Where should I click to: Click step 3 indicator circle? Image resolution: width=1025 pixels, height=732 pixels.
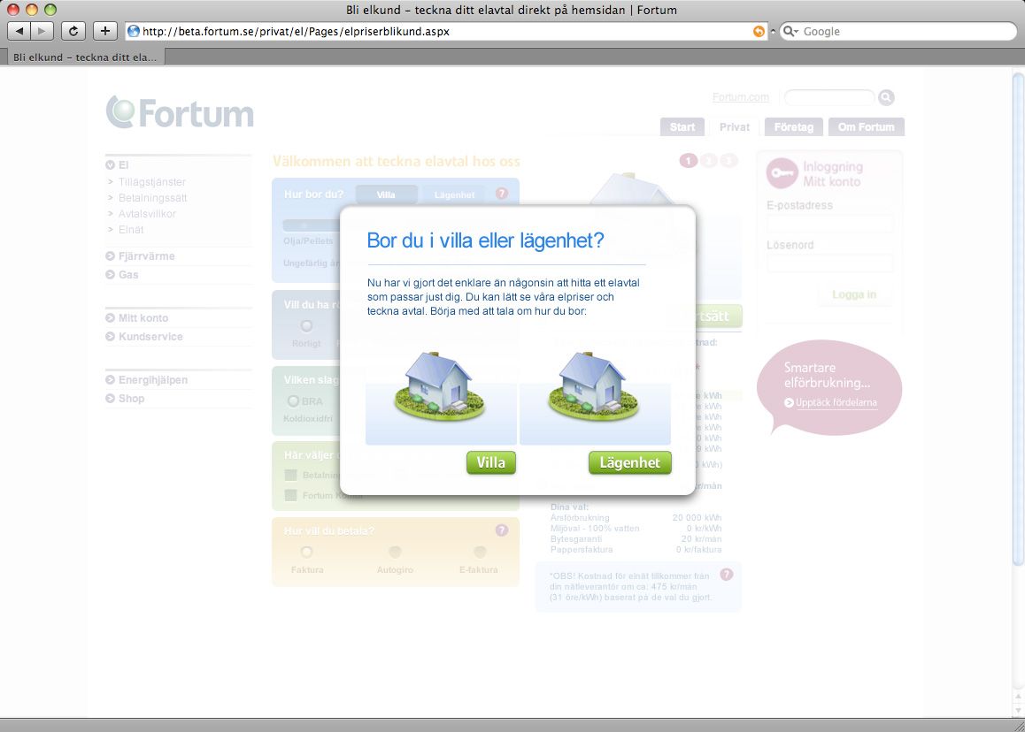(728, 161)
